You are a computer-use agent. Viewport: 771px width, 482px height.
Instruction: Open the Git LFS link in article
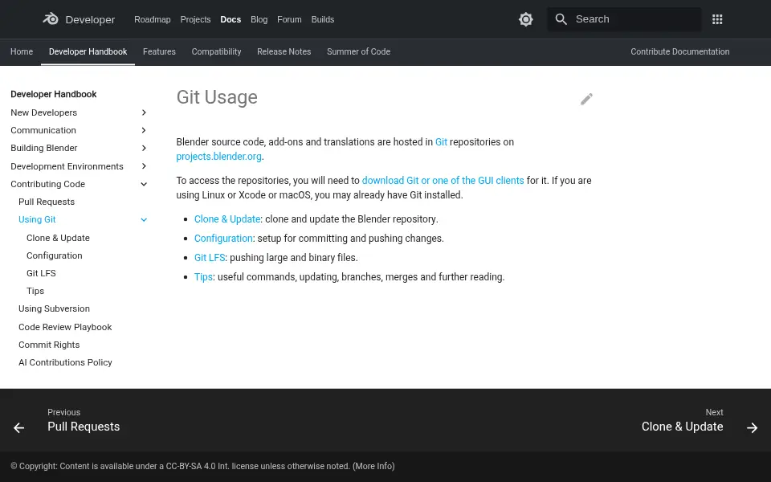[x=210, y=258]
